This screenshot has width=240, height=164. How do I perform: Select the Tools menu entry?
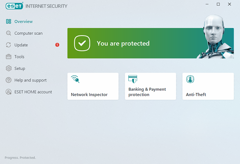19,57
